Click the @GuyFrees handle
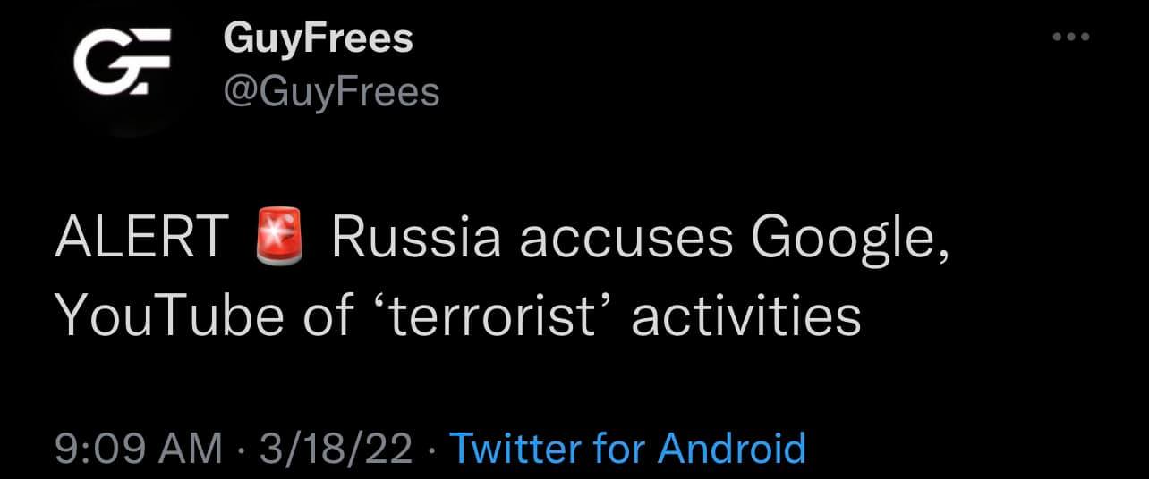This screenshot has width=1149, height=479. coord(330,90)
